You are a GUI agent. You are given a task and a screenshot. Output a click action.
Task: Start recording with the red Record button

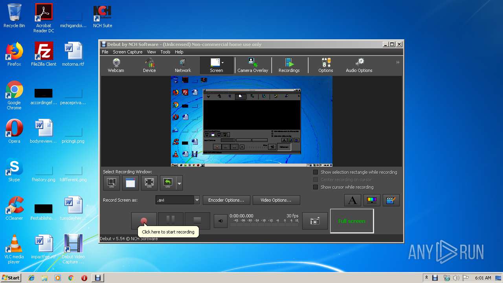144,221
